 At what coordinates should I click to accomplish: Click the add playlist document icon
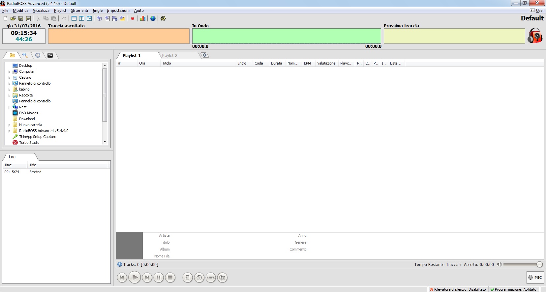[107, 18]
